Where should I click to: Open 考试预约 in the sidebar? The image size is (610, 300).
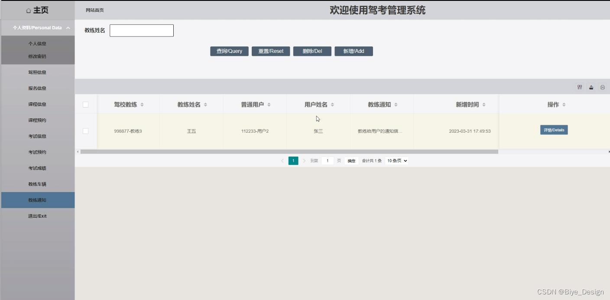coord(37,153)
